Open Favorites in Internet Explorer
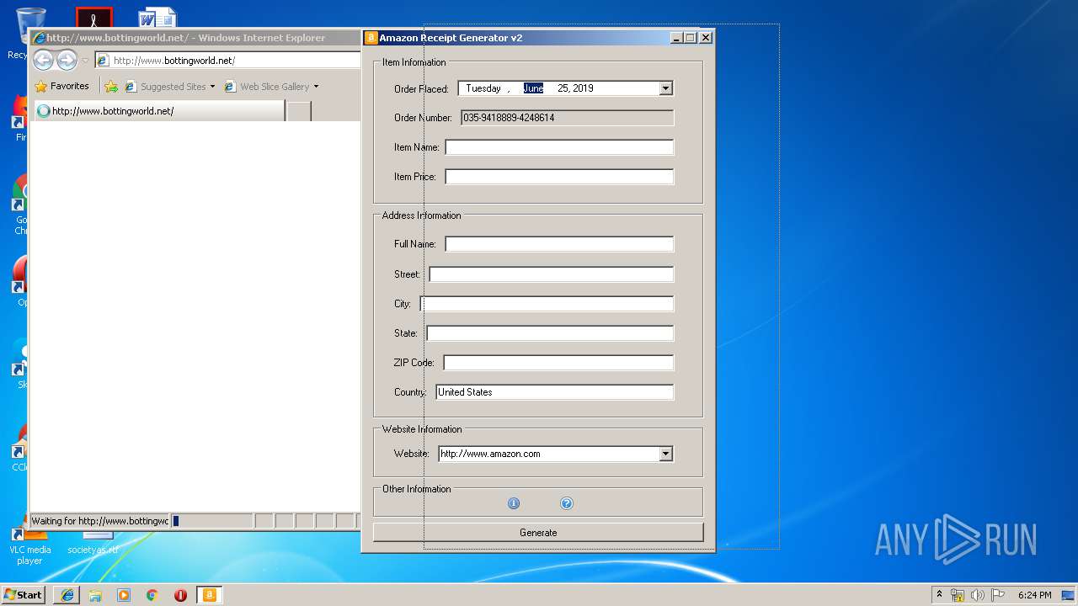Viewport: 1078px width, 606px height. 61,86
